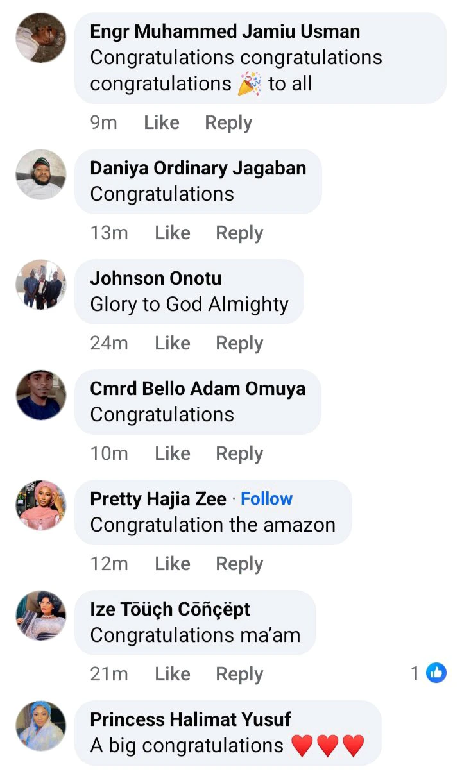Reply to Pretty Hajia Zee's comment
462x774 pixels.
click(x=239, y=564)
